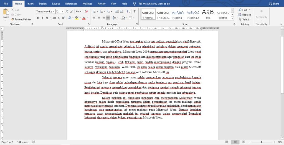
Task: Open the font name dropdown
Action: tap(54, 12)
